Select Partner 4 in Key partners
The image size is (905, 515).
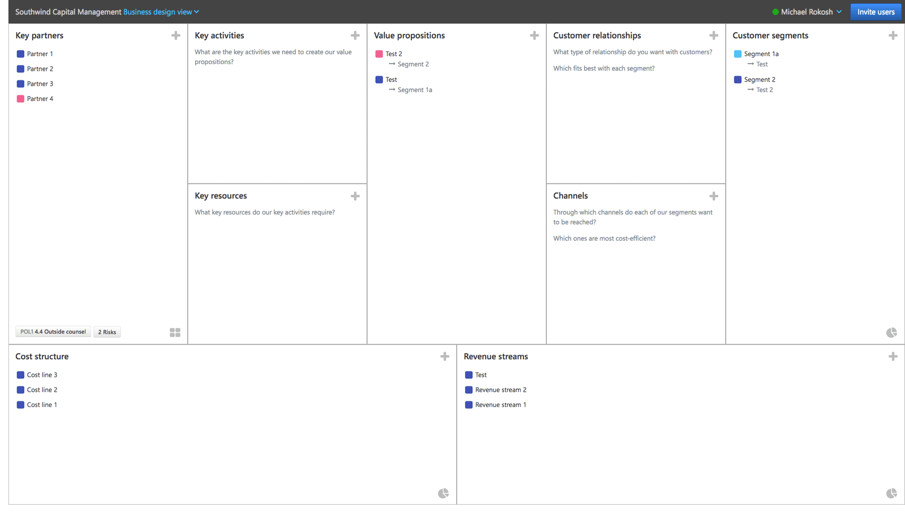tap(40, 99)
